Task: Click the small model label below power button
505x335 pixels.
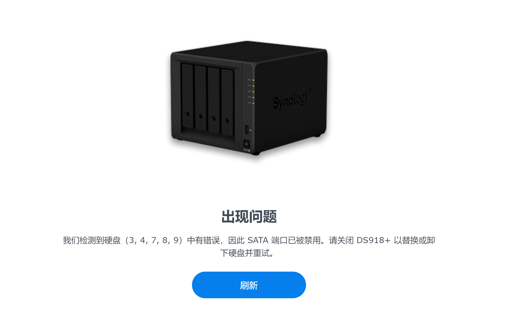Action: coord(247,150)
